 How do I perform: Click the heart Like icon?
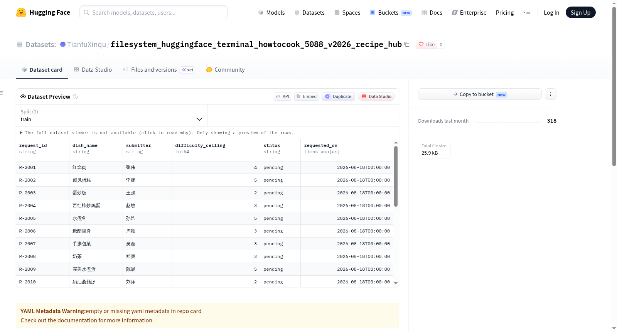[421, 44]
